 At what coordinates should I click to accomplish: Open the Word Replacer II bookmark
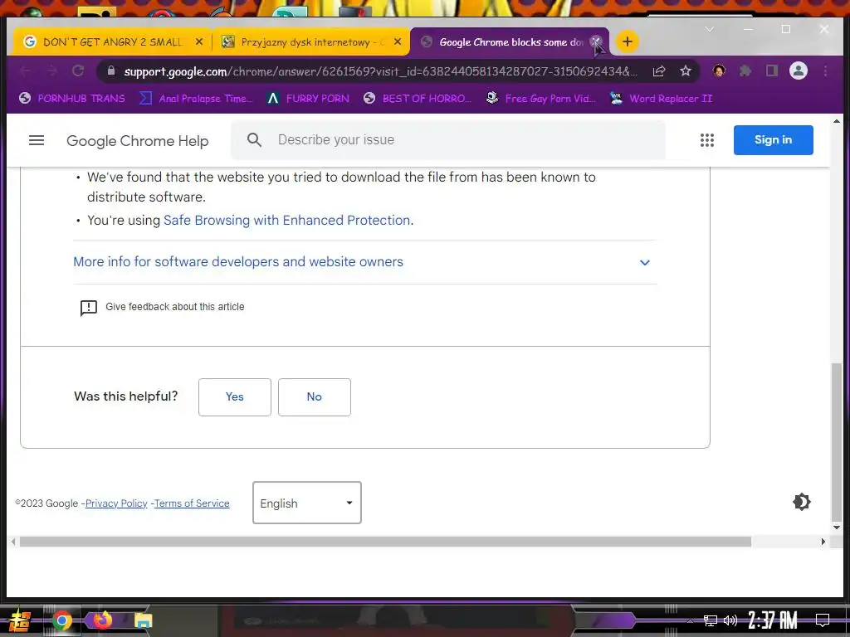662,99
